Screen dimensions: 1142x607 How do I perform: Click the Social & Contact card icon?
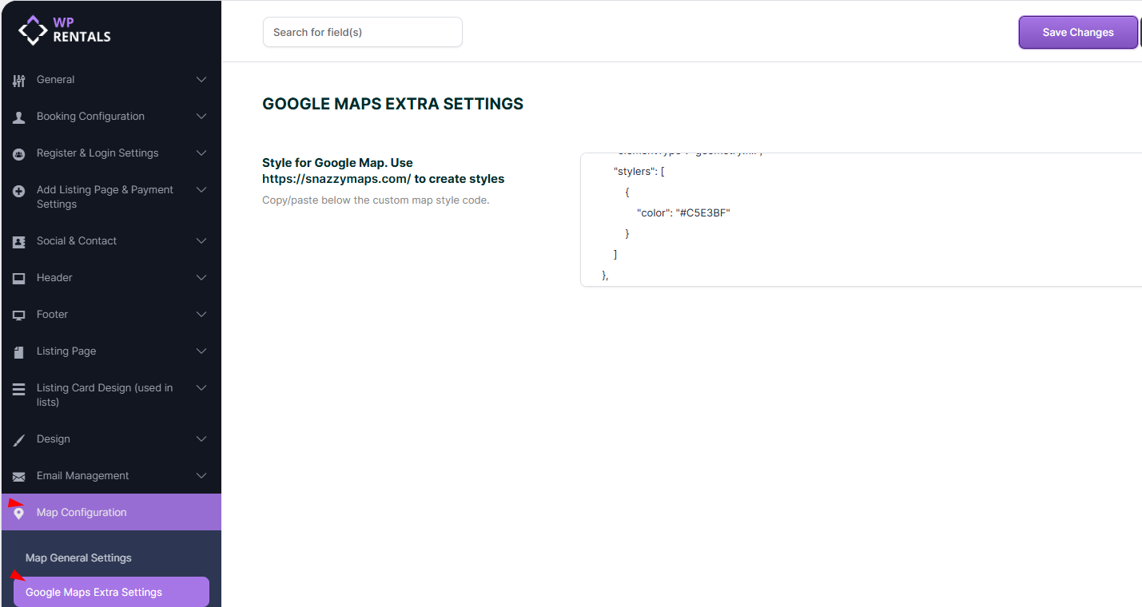coord(19,241)
